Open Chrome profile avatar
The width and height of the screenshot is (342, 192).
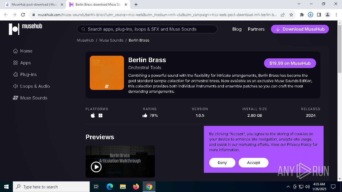pyautogui.click(x=328, y=15)
